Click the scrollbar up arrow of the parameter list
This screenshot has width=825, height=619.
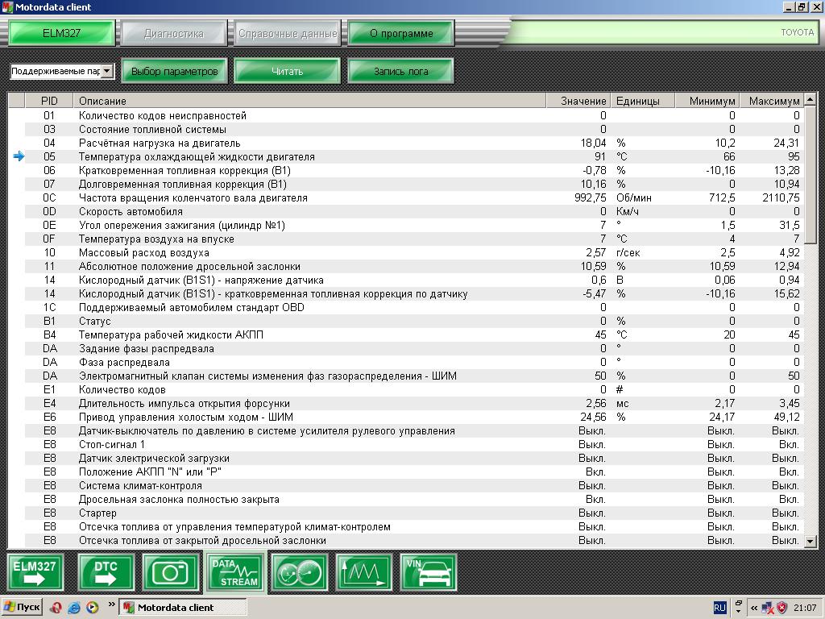click(810, 99)
